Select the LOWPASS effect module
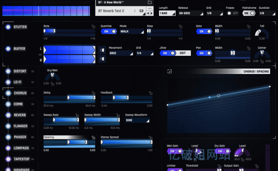Viewport: 278px width, 171px height. [x=21, y=148]
